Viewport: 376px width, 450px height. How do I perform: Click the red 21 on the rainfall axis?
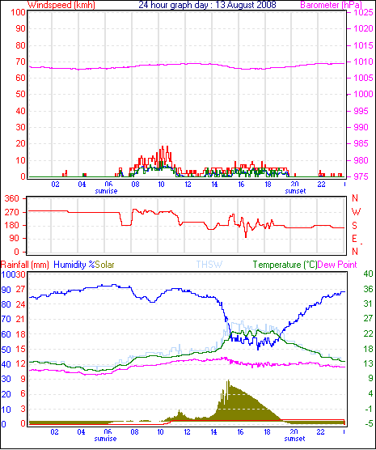(x=20, y=319)
